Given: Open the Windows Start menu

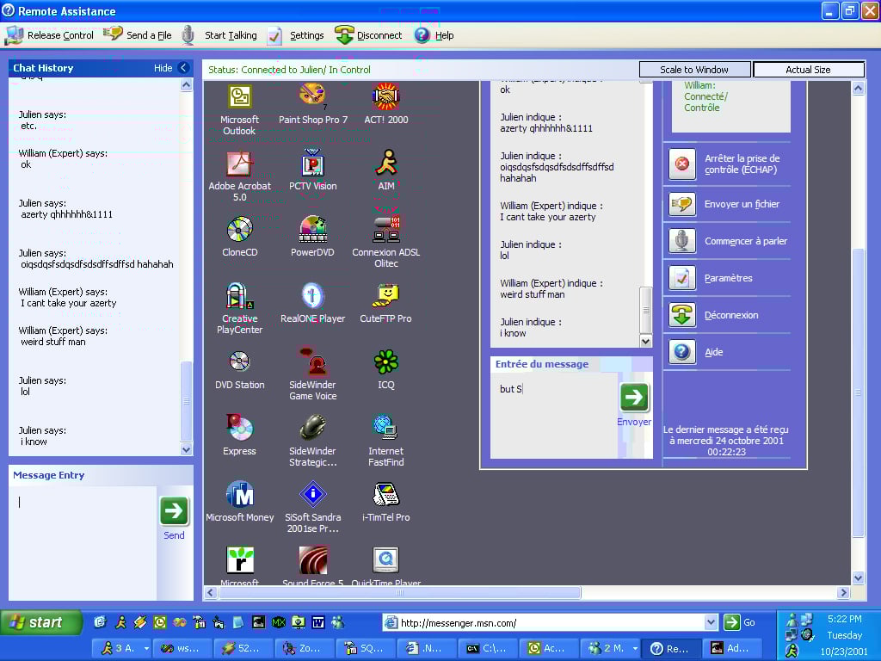Looking at the screenshot, I should (x=41, y=622).
